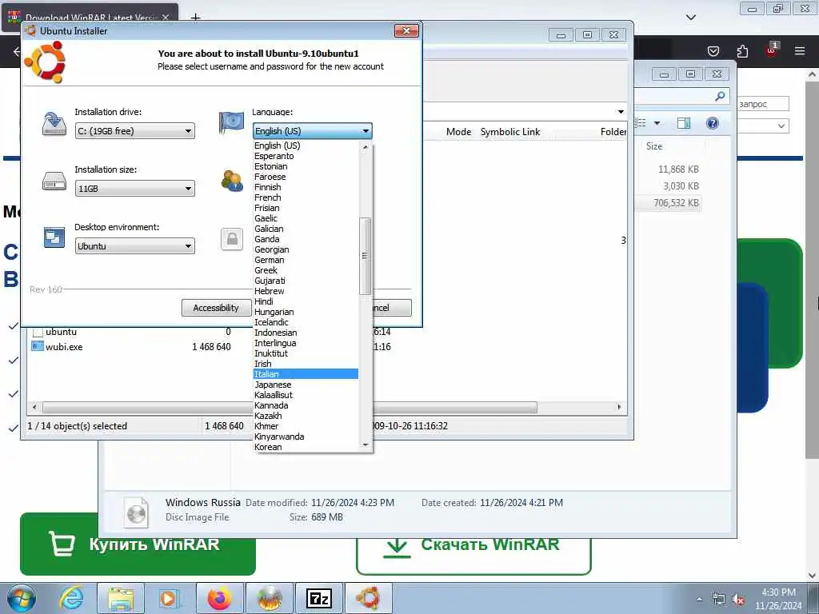Select wubi.exe in the 7-Zip file list

click(x=64, y=347)
